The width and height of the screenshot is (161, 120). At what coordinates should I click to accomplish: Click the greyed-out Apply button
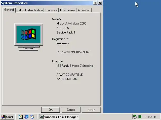click(x=91, y=110)
